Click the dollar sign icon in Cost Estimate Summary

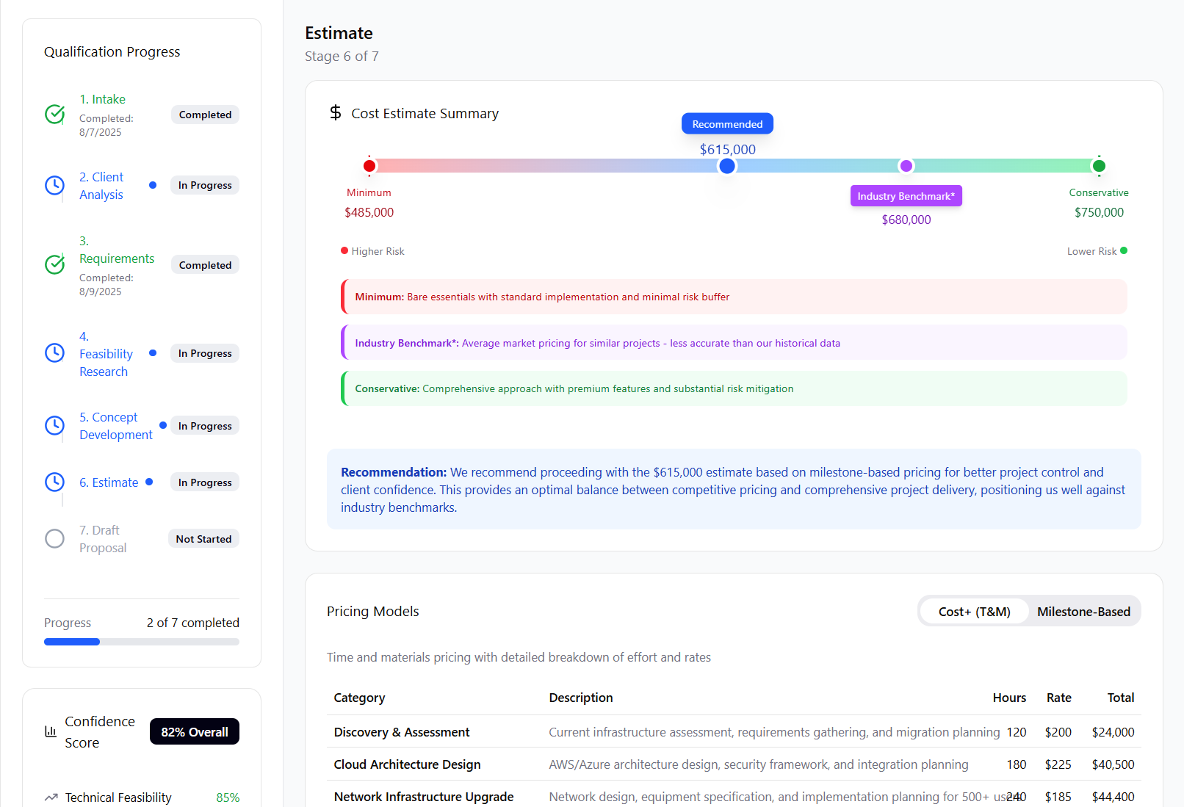(x=336, y=113)
